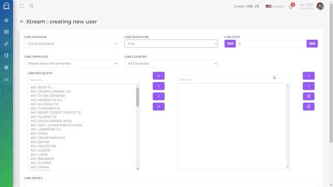Viewport: 333px width, 187px height.
Task: Select AR | BAHRAIN bouquet
Action: click(x=42, y=158)
